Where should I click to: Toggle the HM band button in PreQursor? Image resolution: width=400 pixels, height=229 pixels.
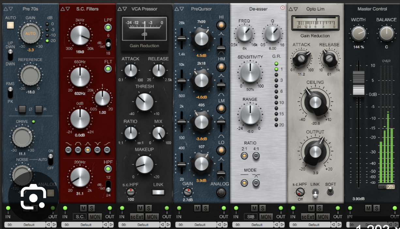(221, 67)
